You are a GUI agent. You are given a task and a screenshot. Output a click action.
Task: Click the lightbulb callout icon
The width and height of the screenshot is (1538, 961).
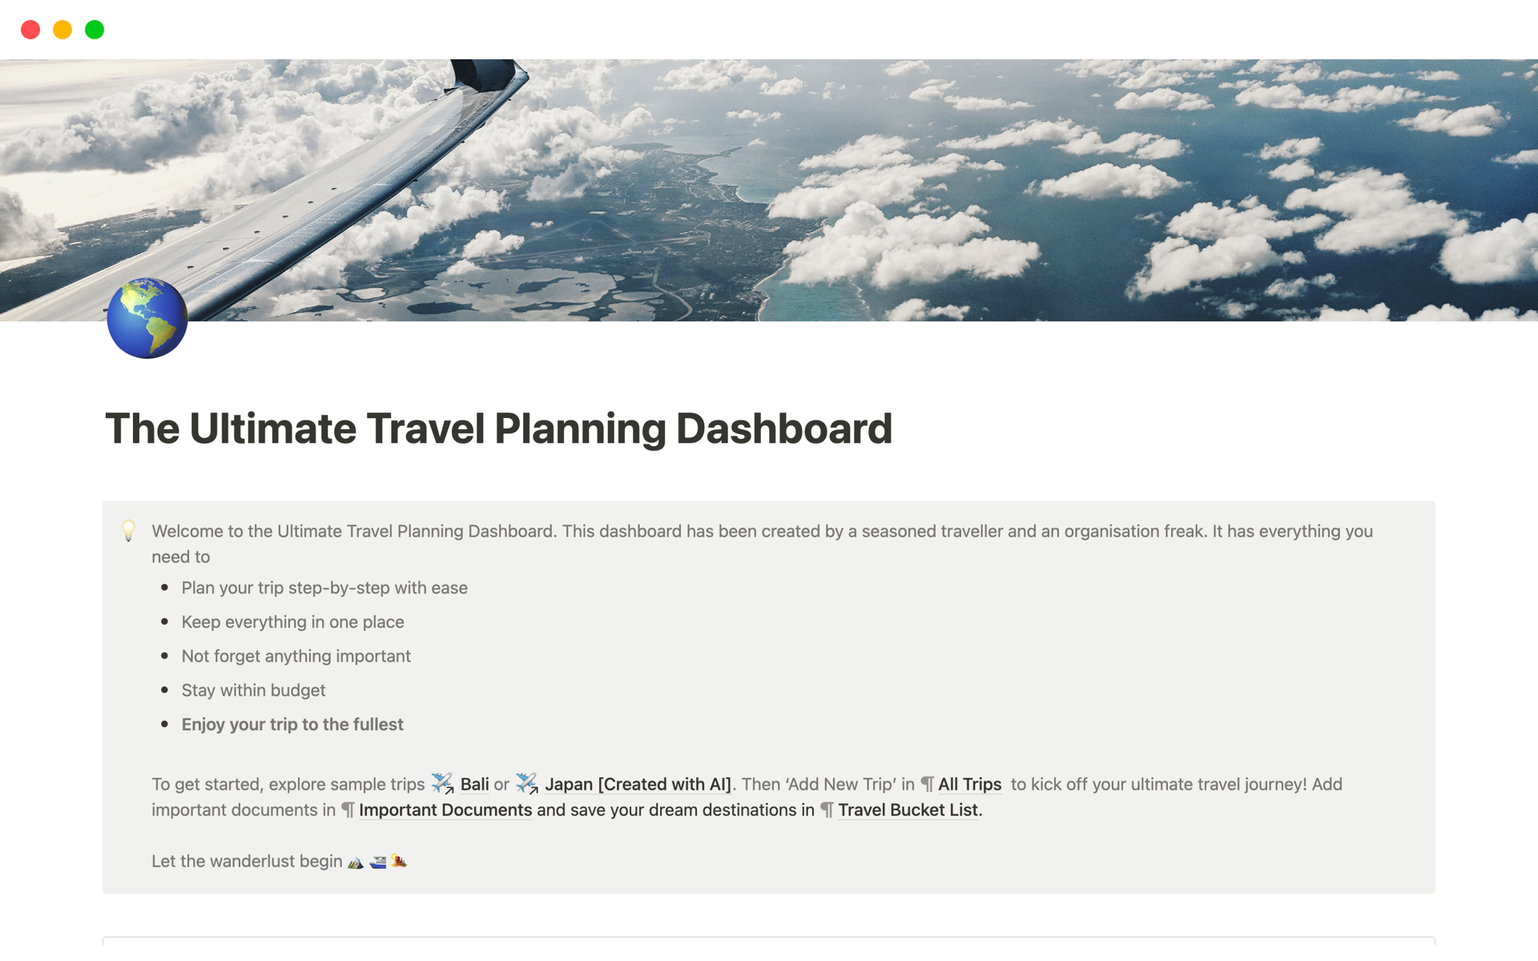pos(128,530)
